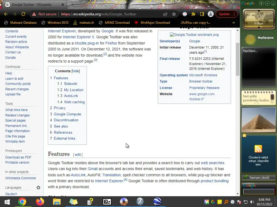Jump to 1.2 My Location in Contents
Screen dimensions: 277x207
click(74, 90)
